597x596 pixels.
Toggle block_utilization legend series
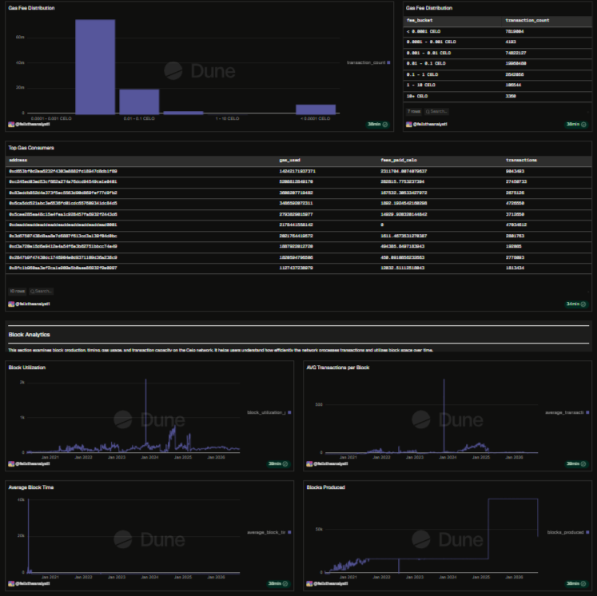269,412
